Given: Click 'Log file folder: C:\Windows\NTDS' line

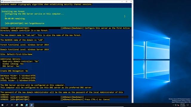Looking at the screenshot, I should (x=18, y=78).
